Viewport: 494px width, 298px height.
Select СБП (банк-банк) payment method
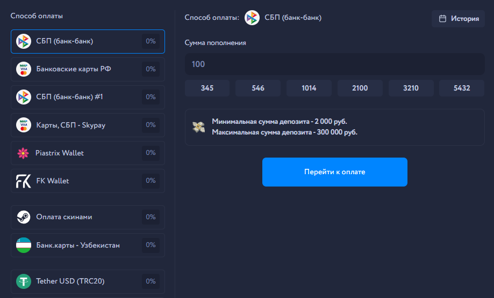pyautogui.click(x=88, y=41)
